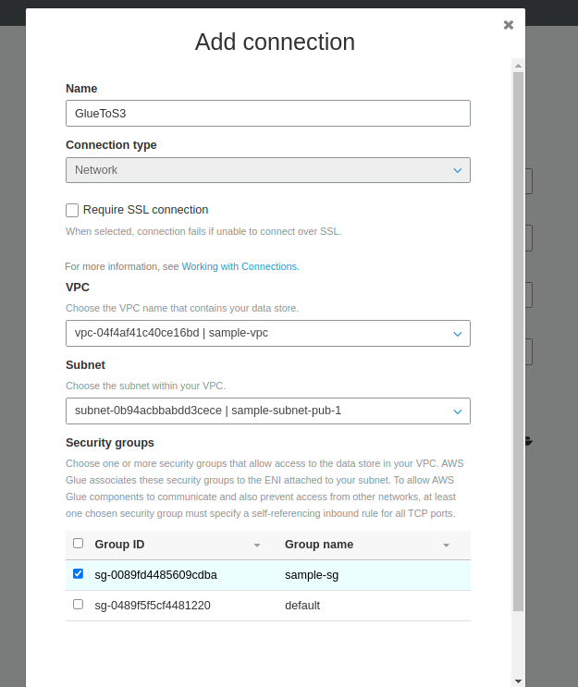Click the Group ID column header label
The height and width of the screenshot is (687, 578).
(119, 545)
